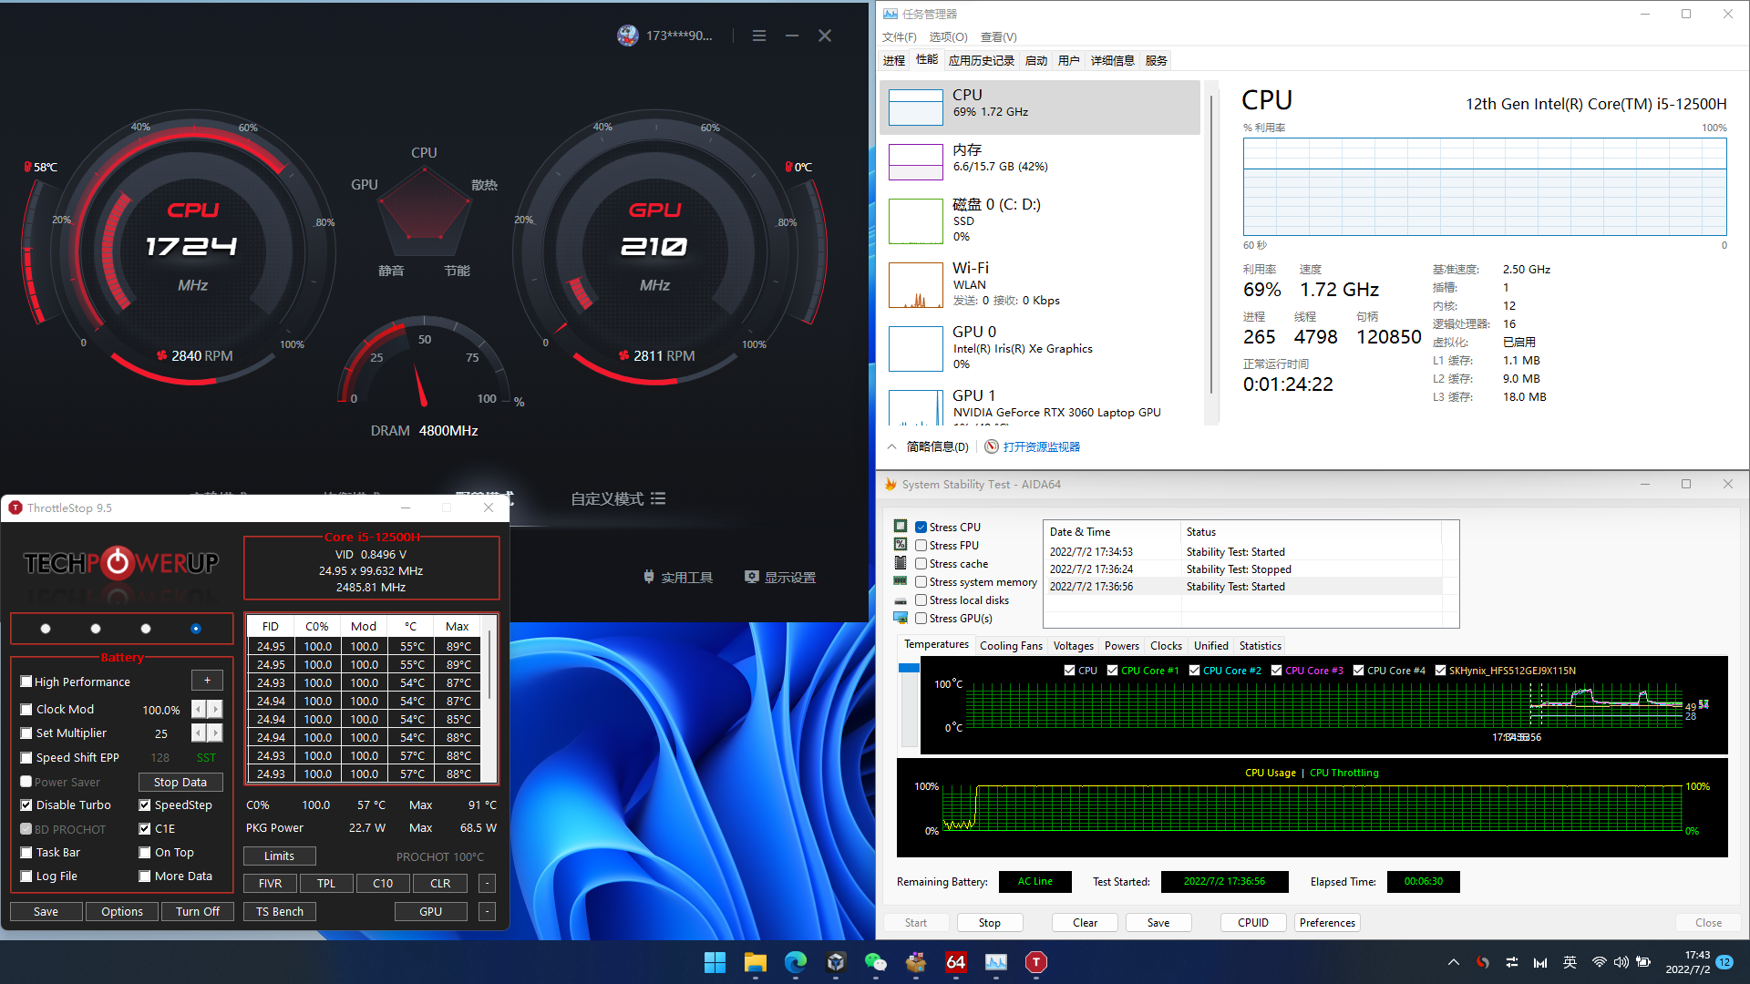Image resolution: width=1750 pixels, height=984 pixels.
Task: Open the 选项(O) menu in Task Manager
Action: point(948,36)
